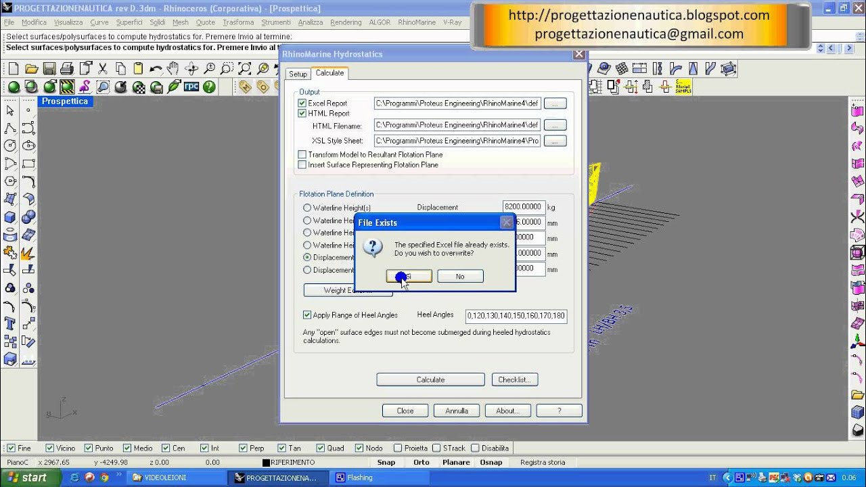The image size is (866, 487).
Task: Click the HTML Filename path field
Action: click(x=457, y=125)
